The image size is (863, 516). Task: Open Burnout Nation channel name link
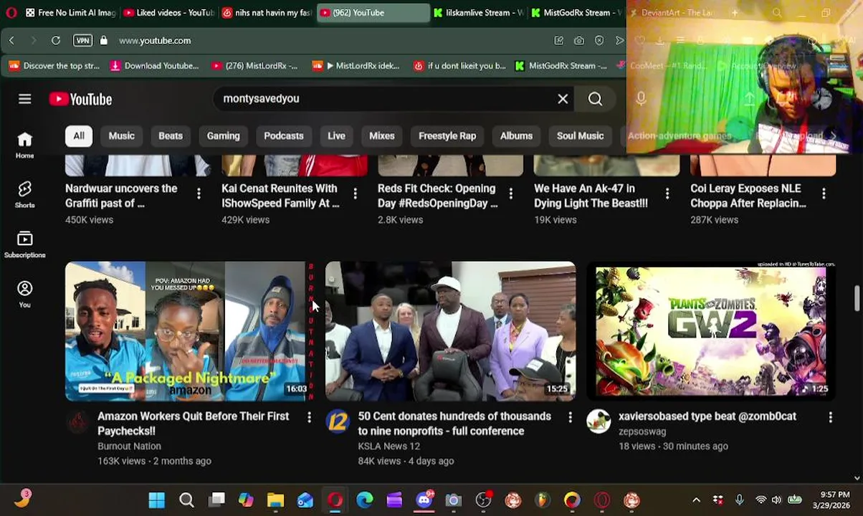click(x=129, y=446)
